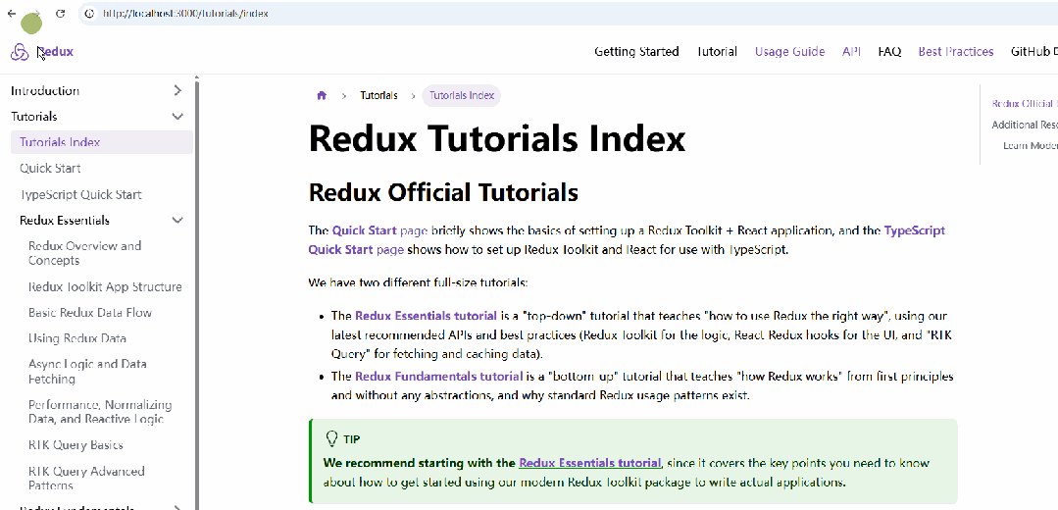Viewport: 1058px width, 510px height.
Task: Reload the page with the refresh icon
Action: 60,14
